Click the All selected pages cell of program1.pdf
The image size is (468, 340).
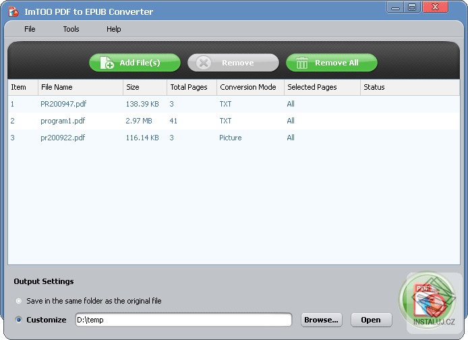[291, 121]
